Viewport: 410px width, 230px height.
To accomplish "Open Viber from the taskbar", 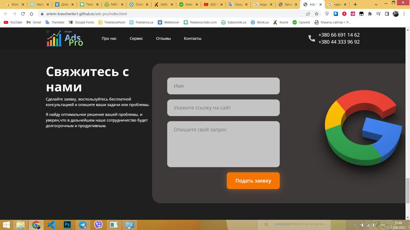I will 98,225.
